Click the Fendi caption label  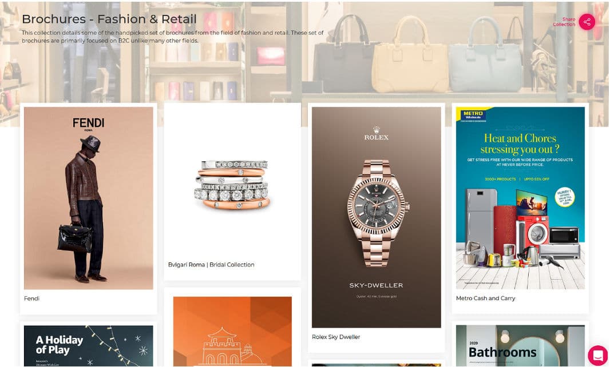click(x=31, y=298)
